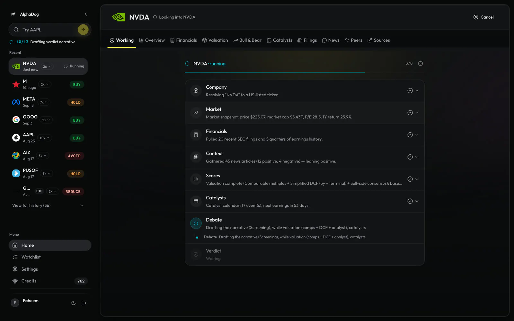This screenshot has width=514, height=321.
Task: Submit the ticker search with the arrow button
Action: (83, 30)
